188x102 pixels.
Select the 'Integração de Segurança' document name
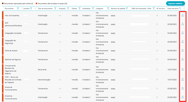pyautogui.click(x=10, y=42)
